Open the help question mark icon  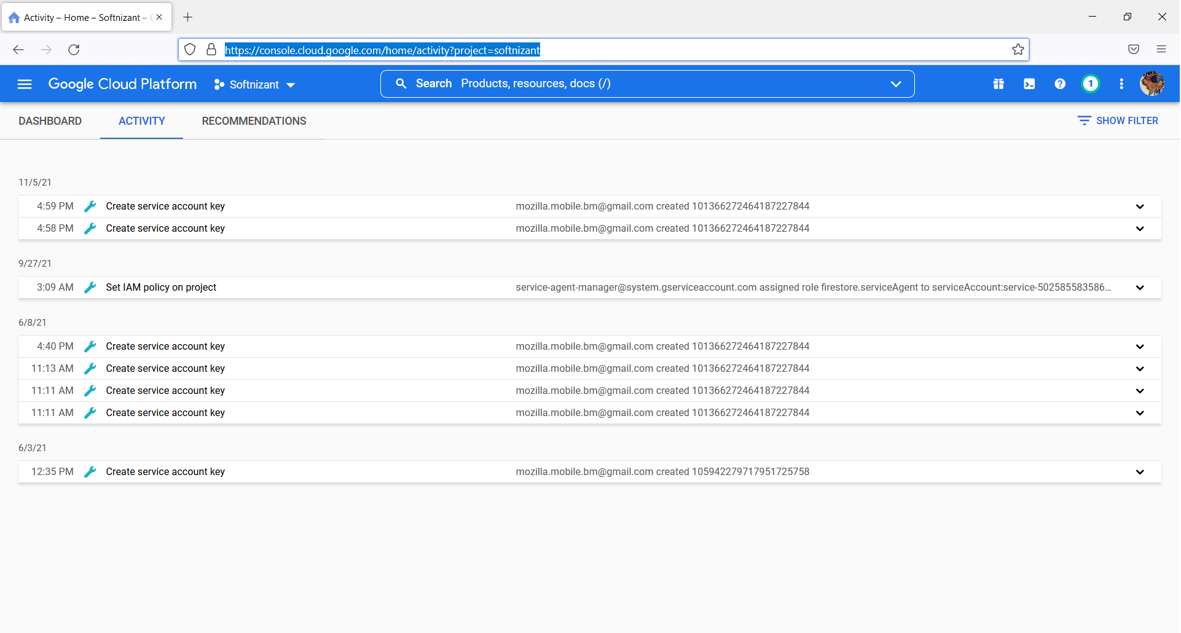click(1060, 84)
